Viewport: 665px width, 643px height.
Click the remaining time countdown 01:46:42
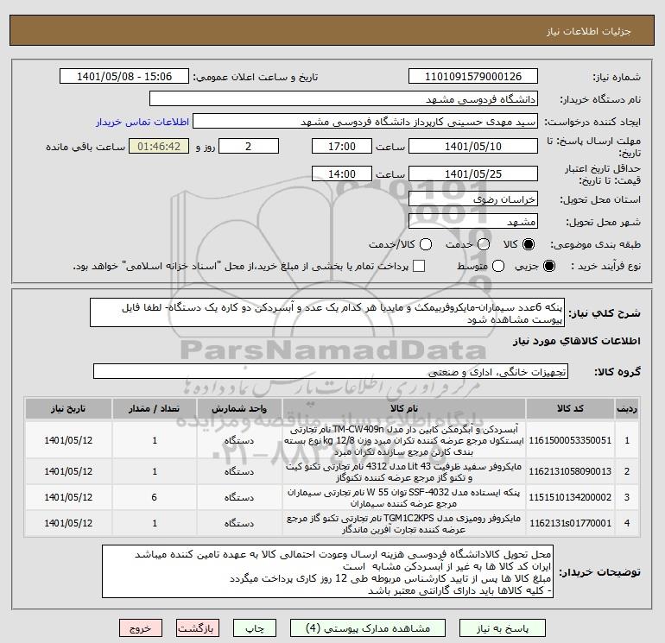[x=159, y=147]
